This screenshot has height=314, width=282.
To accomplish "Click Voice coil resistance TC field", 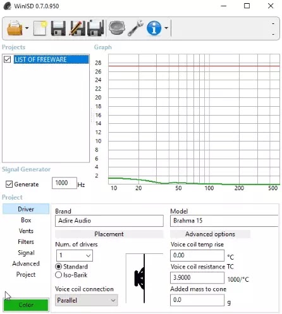I will pyautogui.click(x=197, y=277).
